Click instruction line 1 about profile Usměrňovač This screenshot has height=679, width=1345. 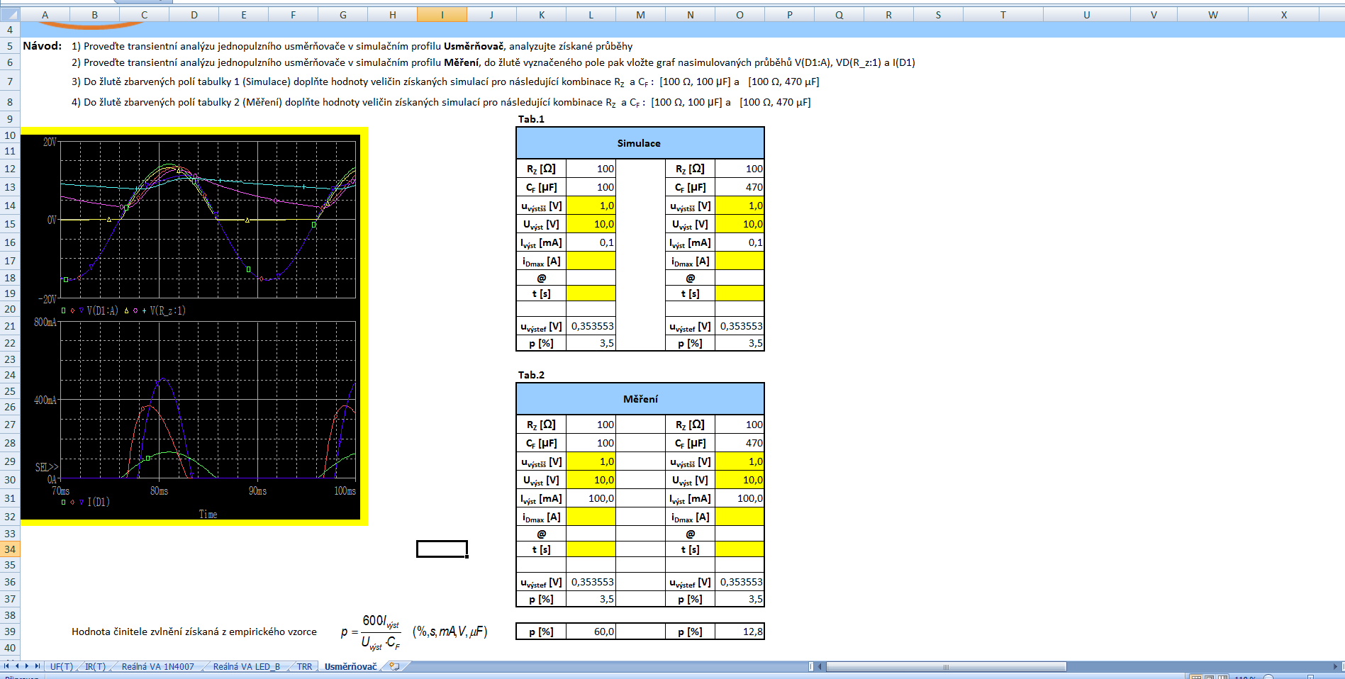(352, 46)
